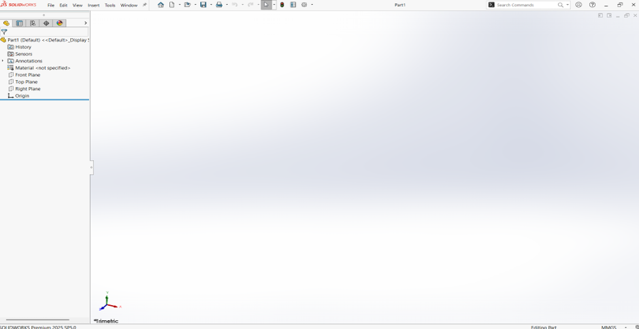Expand the Open file dropdown arrow
This screenshot has height=329, width=639.
click(195, 5)
